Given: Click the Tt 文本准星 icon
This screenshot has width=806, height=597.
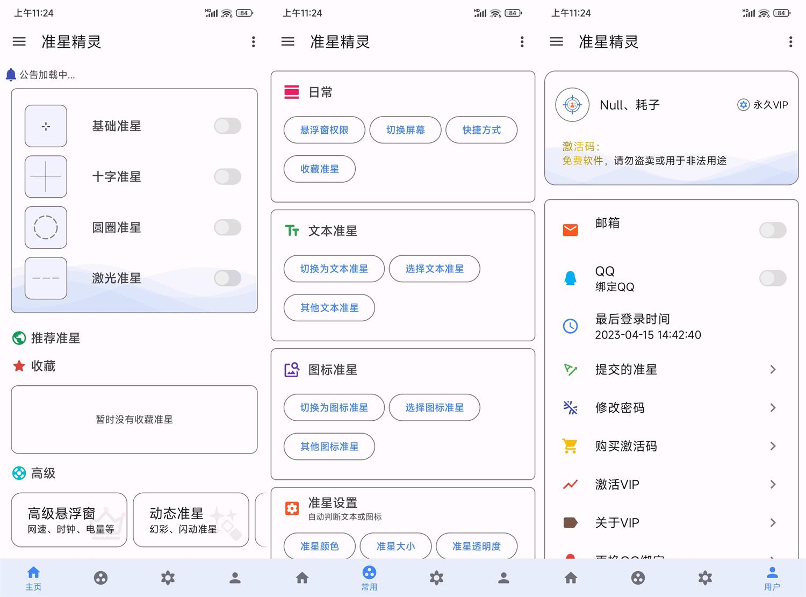Looking at the screenshot, I should [292, 231].
